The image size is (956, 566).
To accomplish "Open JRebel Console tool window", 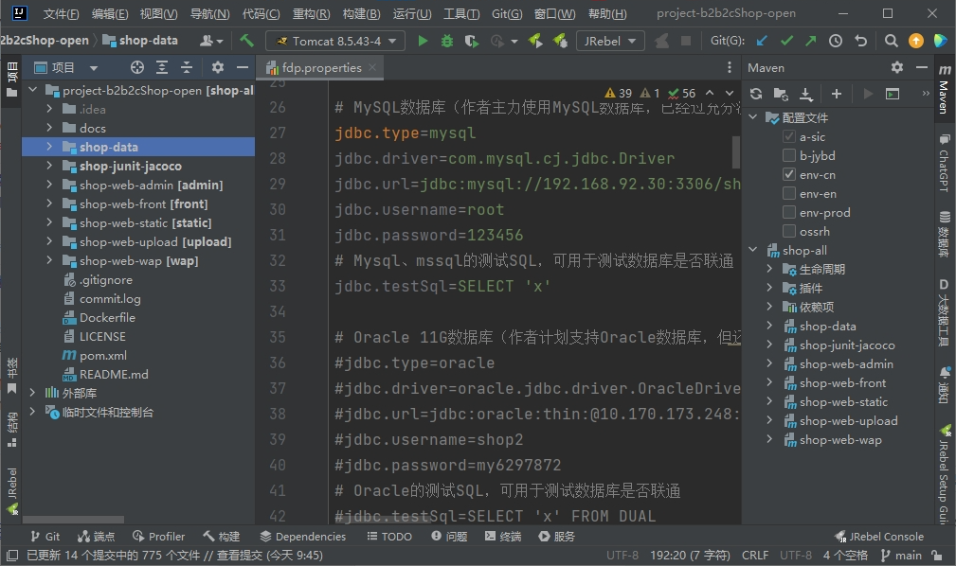I will click(879, 536).
